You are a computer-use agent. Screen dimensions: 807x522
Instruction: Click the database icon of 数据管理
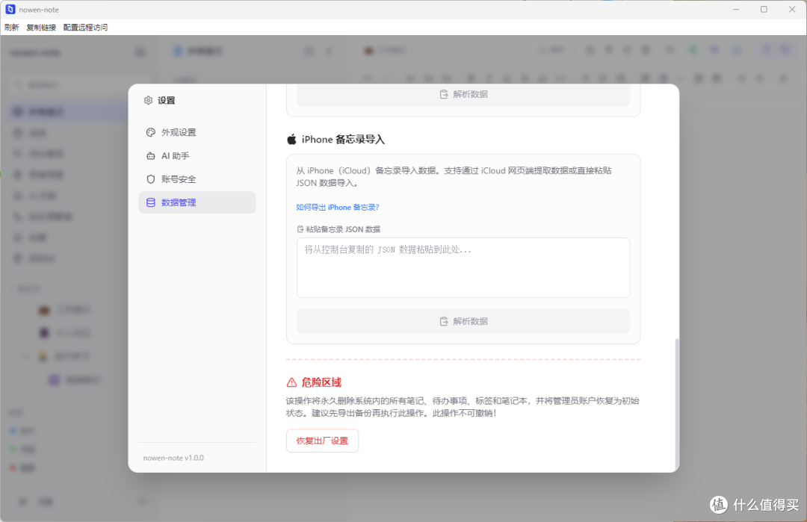[151, 202]
